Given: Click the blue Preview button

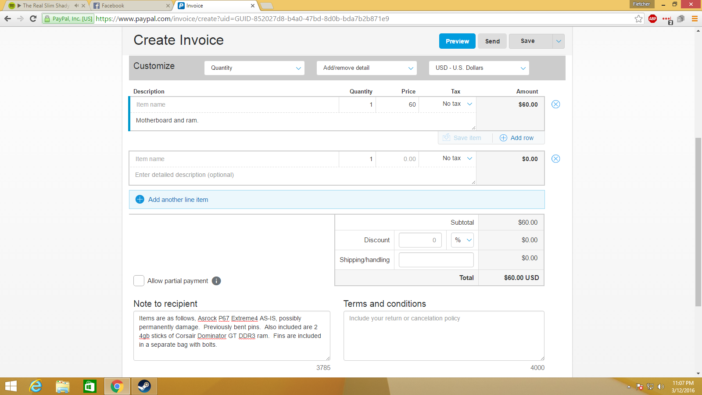Looking at the screenshot, I should click(x=457, y=41).
